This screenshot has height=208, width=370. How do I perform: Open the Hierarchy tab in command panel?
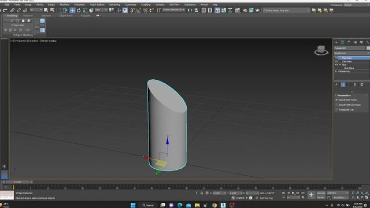point(349,42)
